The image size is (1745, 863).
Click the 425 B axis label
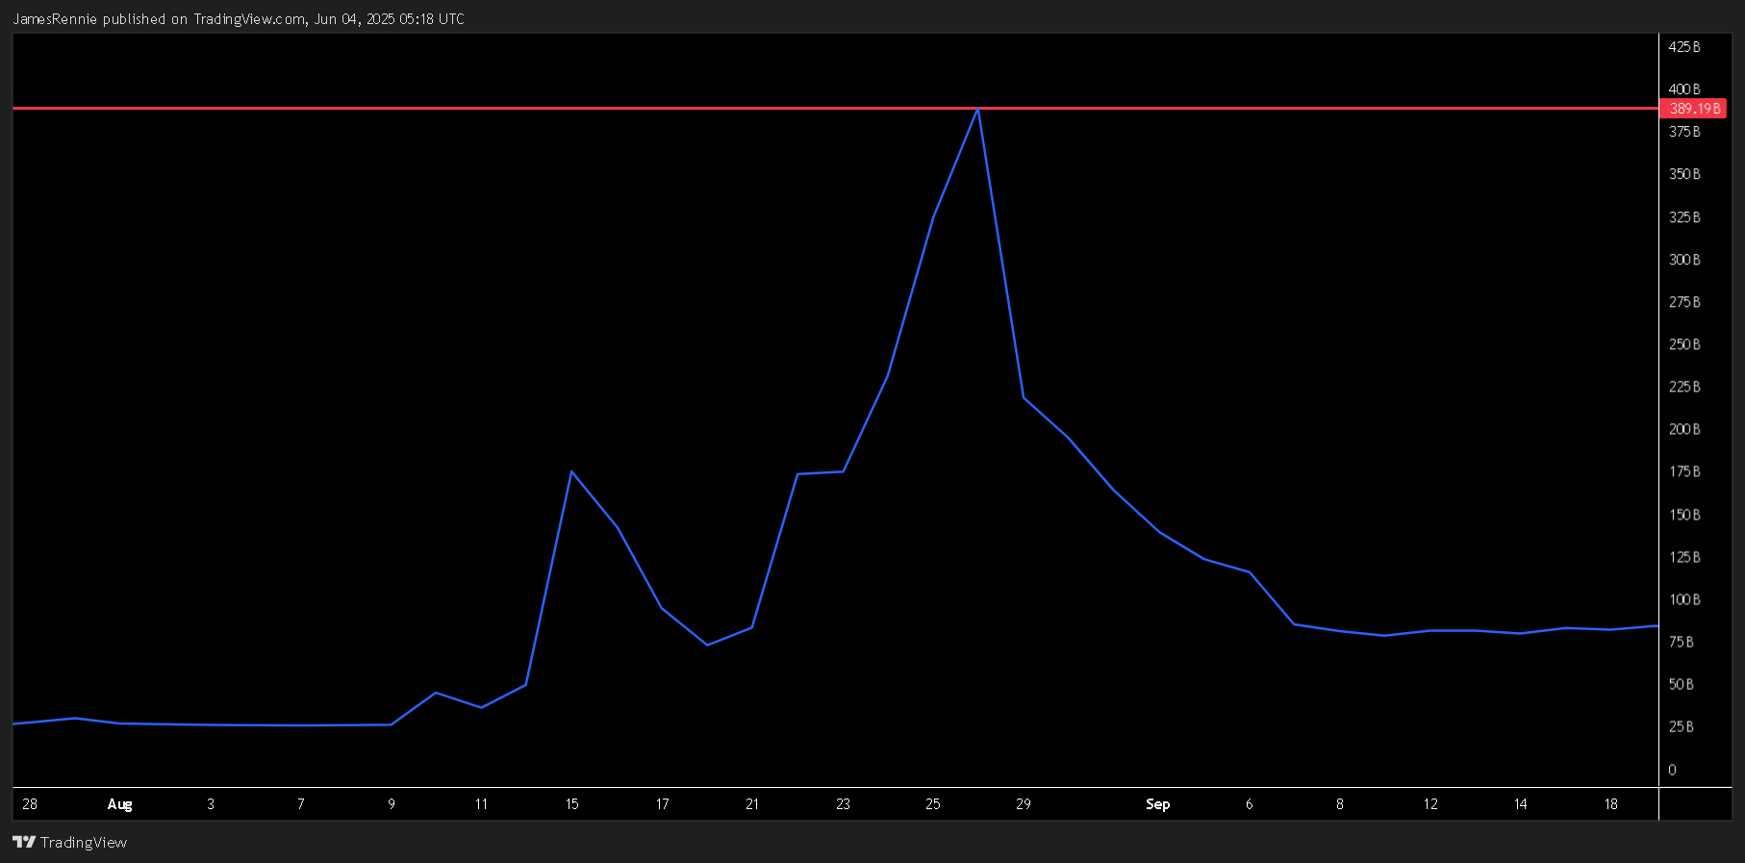pos(1684,47)
